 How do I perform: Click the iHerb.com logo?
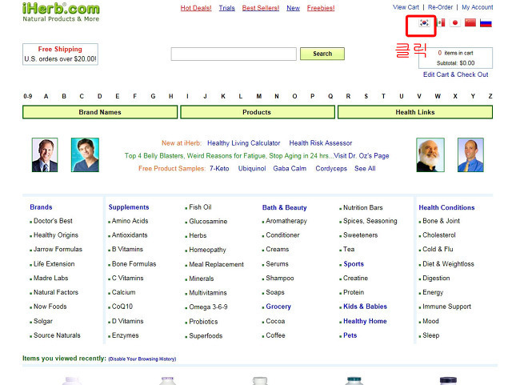click(61, 13)
